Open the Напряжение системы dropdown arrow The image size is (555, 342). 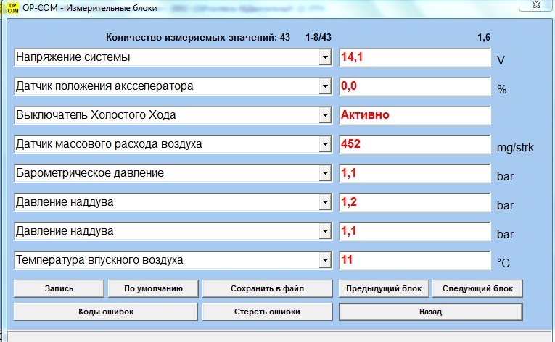click(x=325, y=57)
